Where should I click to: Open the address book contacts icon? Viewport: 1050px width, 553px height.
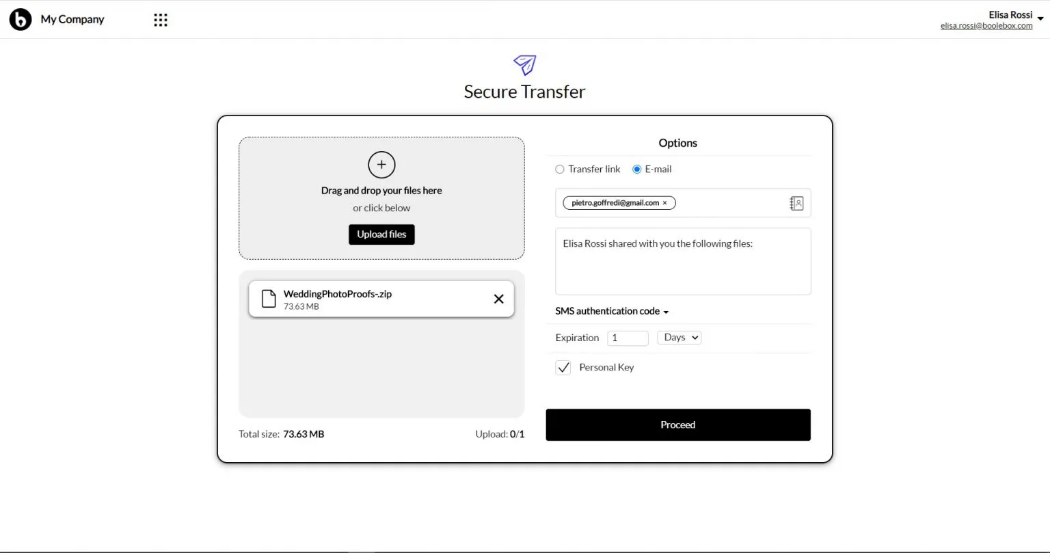796,203
